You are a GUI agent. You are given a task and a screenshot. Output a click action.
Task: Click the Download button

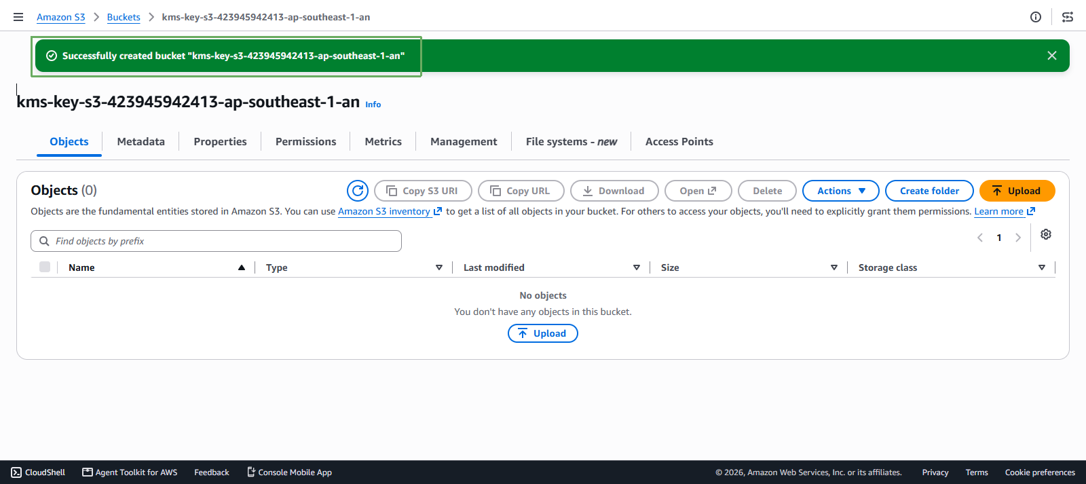tap(614, 191)
